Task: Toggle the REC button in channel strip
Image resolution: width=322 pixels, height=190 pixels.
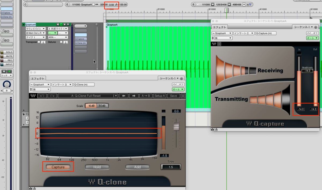Action: 7,60
